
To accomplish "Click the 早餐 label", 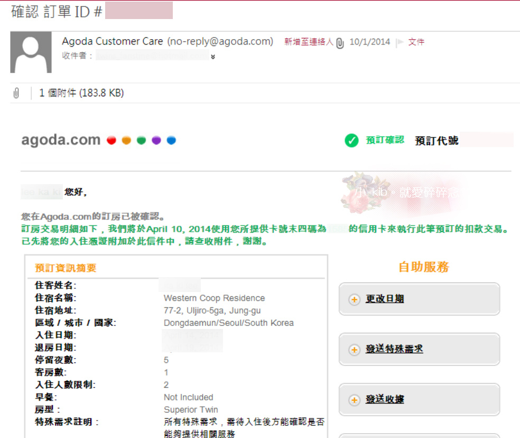I will pos(46,397).
